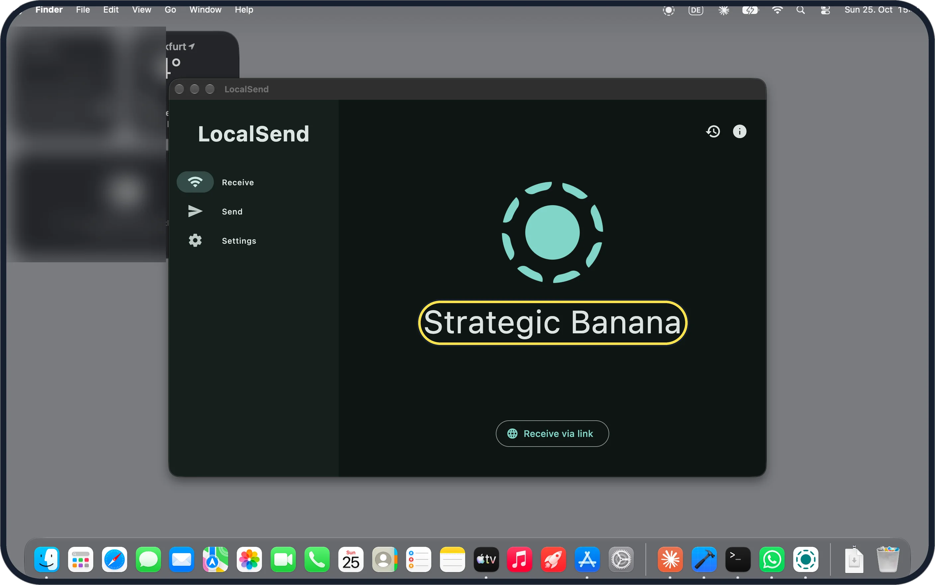Open the Edit menu

pyautogui.click(x=111, y=10)
